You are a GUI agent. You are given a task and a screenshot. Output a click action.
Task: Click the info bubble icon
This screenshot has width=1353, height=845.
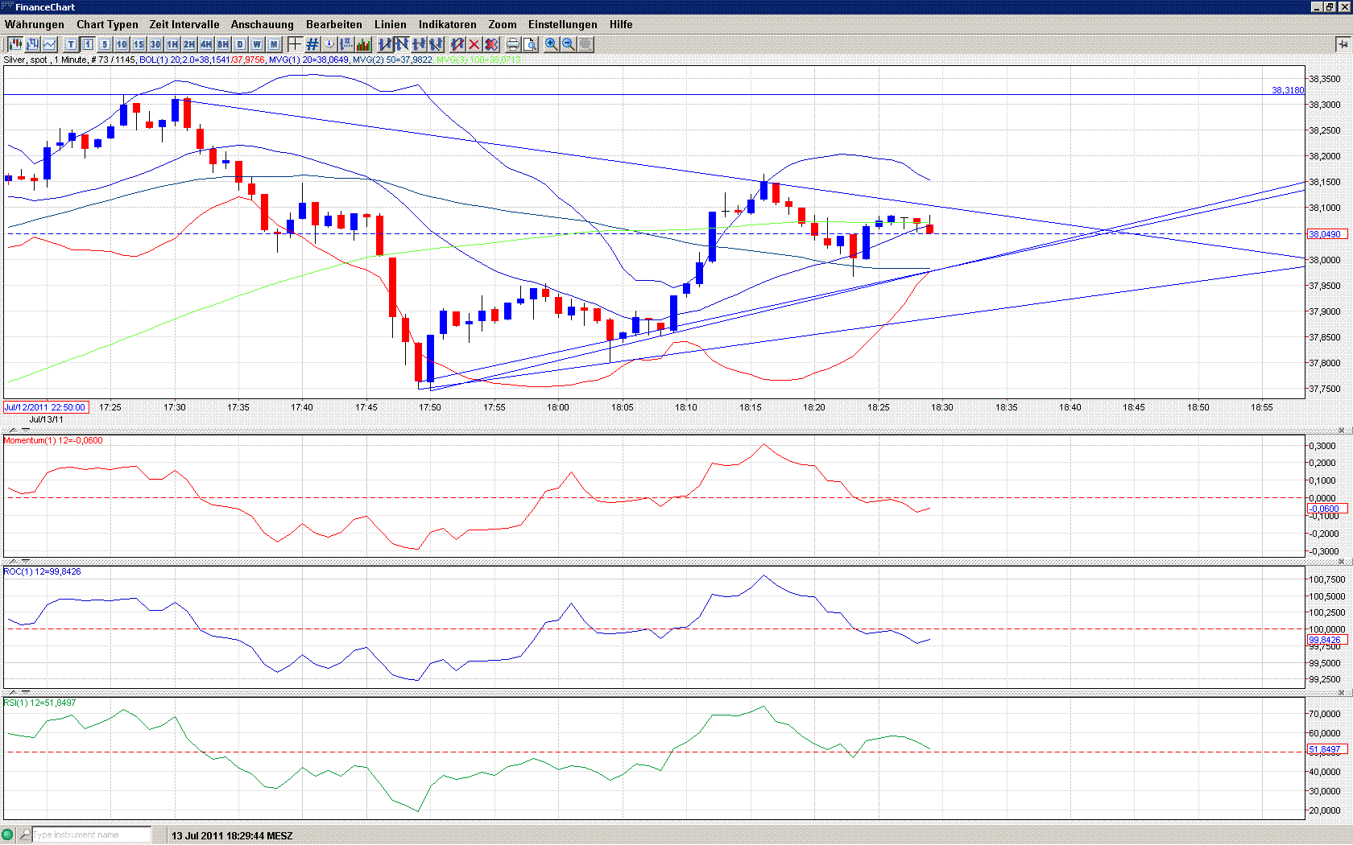329,44
